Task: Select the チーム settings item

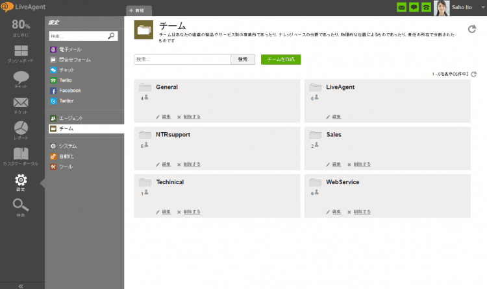Action: pyautogui.click(x=86, y=129)
